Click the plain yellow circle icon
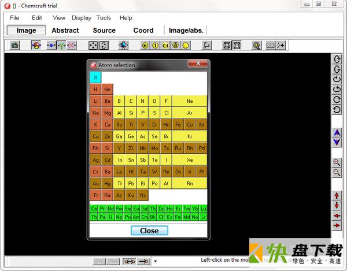This screenshot has width=347, height=271. point(186,46)
